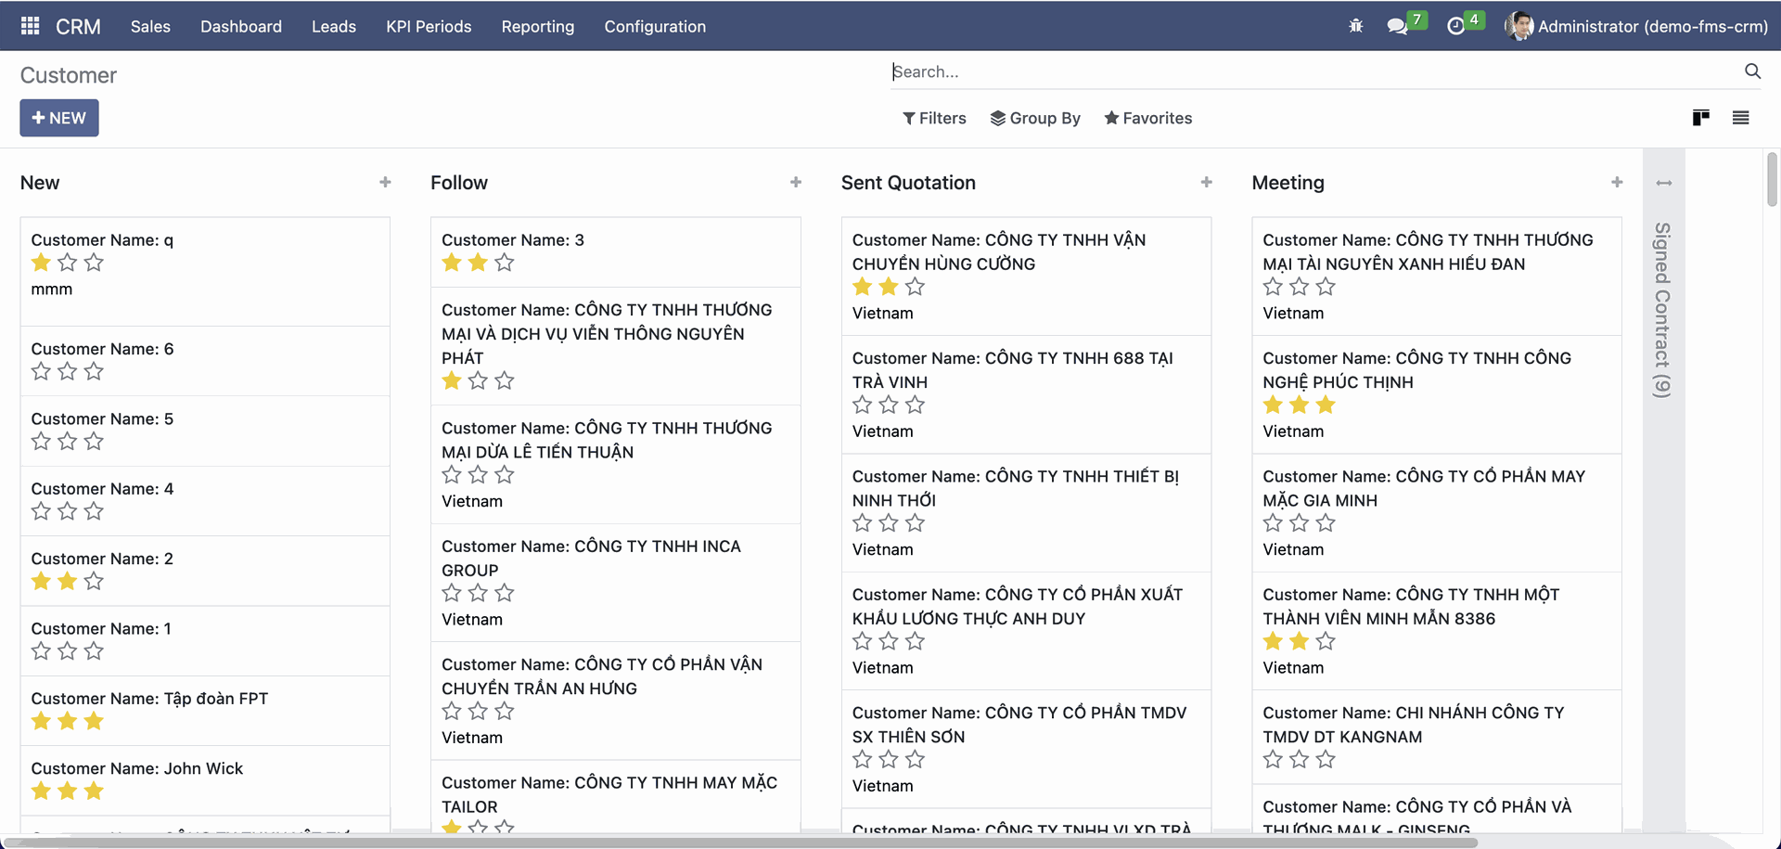
Task: Click plus icon in Meeting column
Action: [1617, 183]
